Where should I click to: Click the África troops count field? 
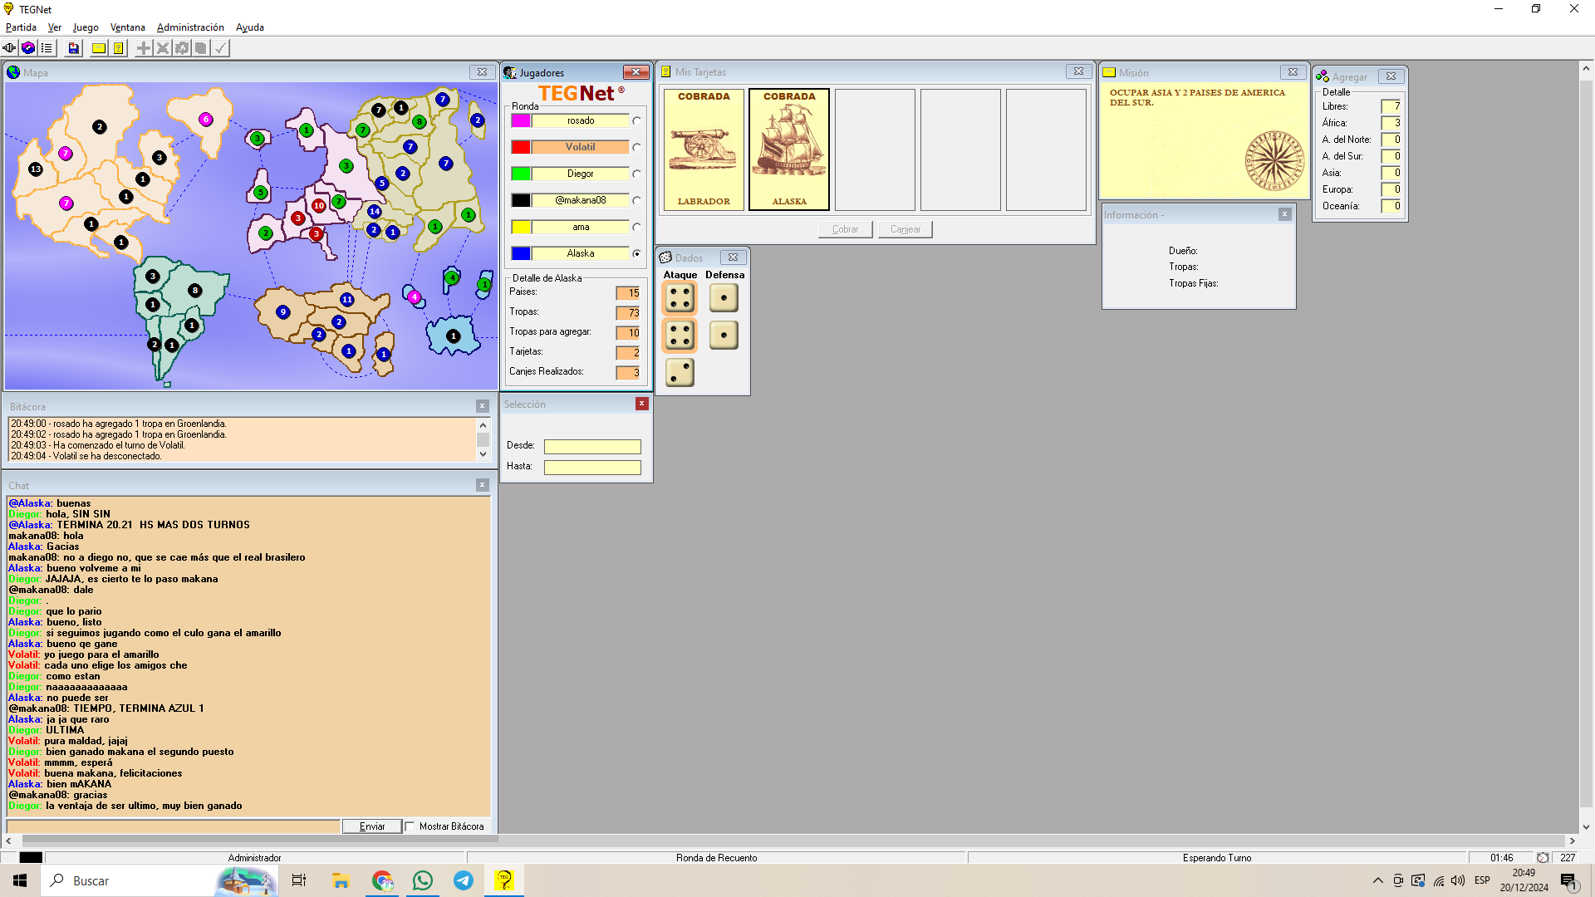coord(1391,123)
